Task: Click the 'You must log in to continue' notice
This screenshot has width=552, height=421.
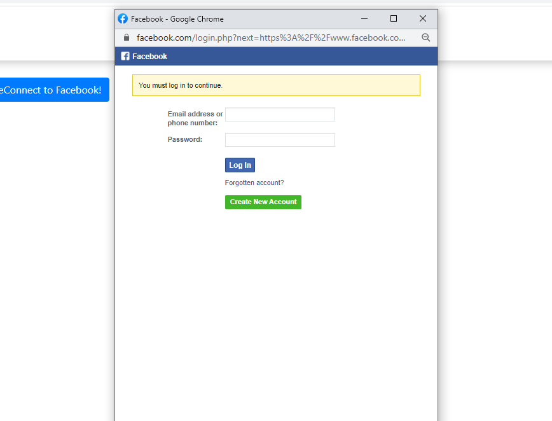Action: (x=276, y=85)
